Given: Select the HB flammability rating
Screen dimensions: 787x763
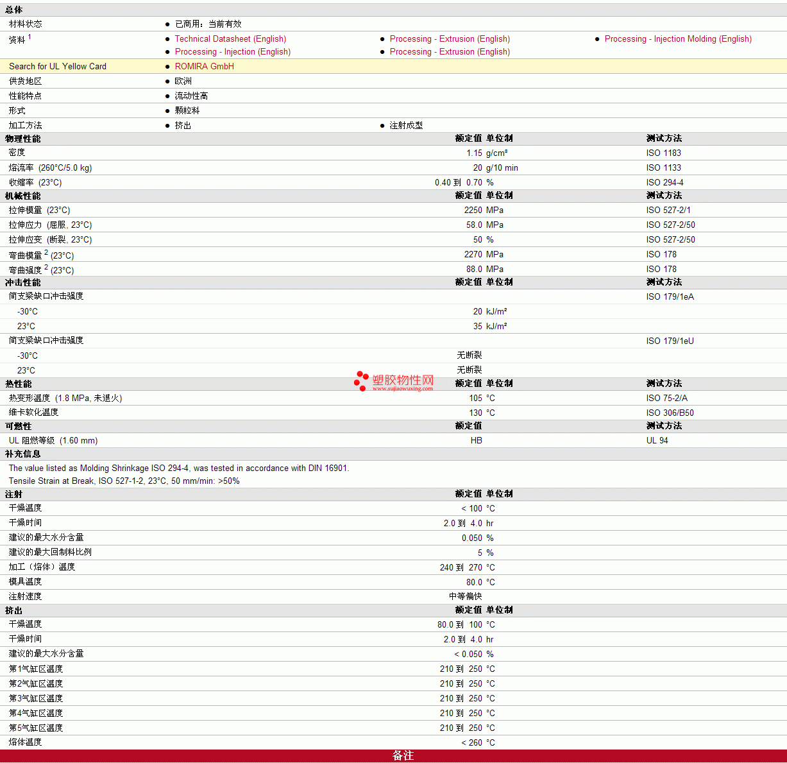Looking at the screenshot, I should pyautogui.click(x=477, y=441).
